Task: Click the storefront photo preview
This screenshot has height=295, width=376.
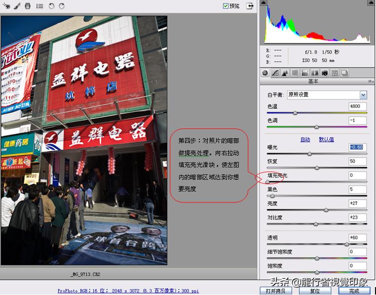Action: click(x=84, y=140)
